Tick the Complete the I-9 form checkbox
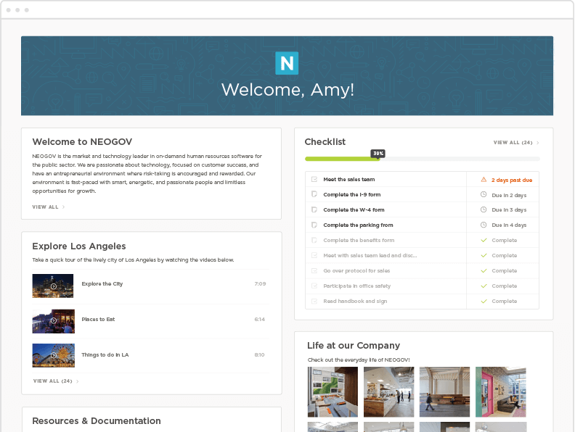Image resolution: width=575 pixels, height=432 pixels. [314, 195]
